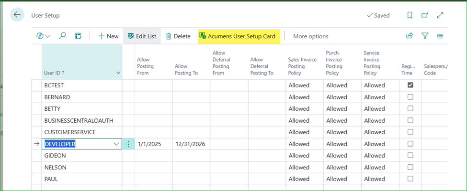Select the BUSINESSCENTRALOAUTH user ID
Screen dimensions: 467x191
(x=82, y=121)
